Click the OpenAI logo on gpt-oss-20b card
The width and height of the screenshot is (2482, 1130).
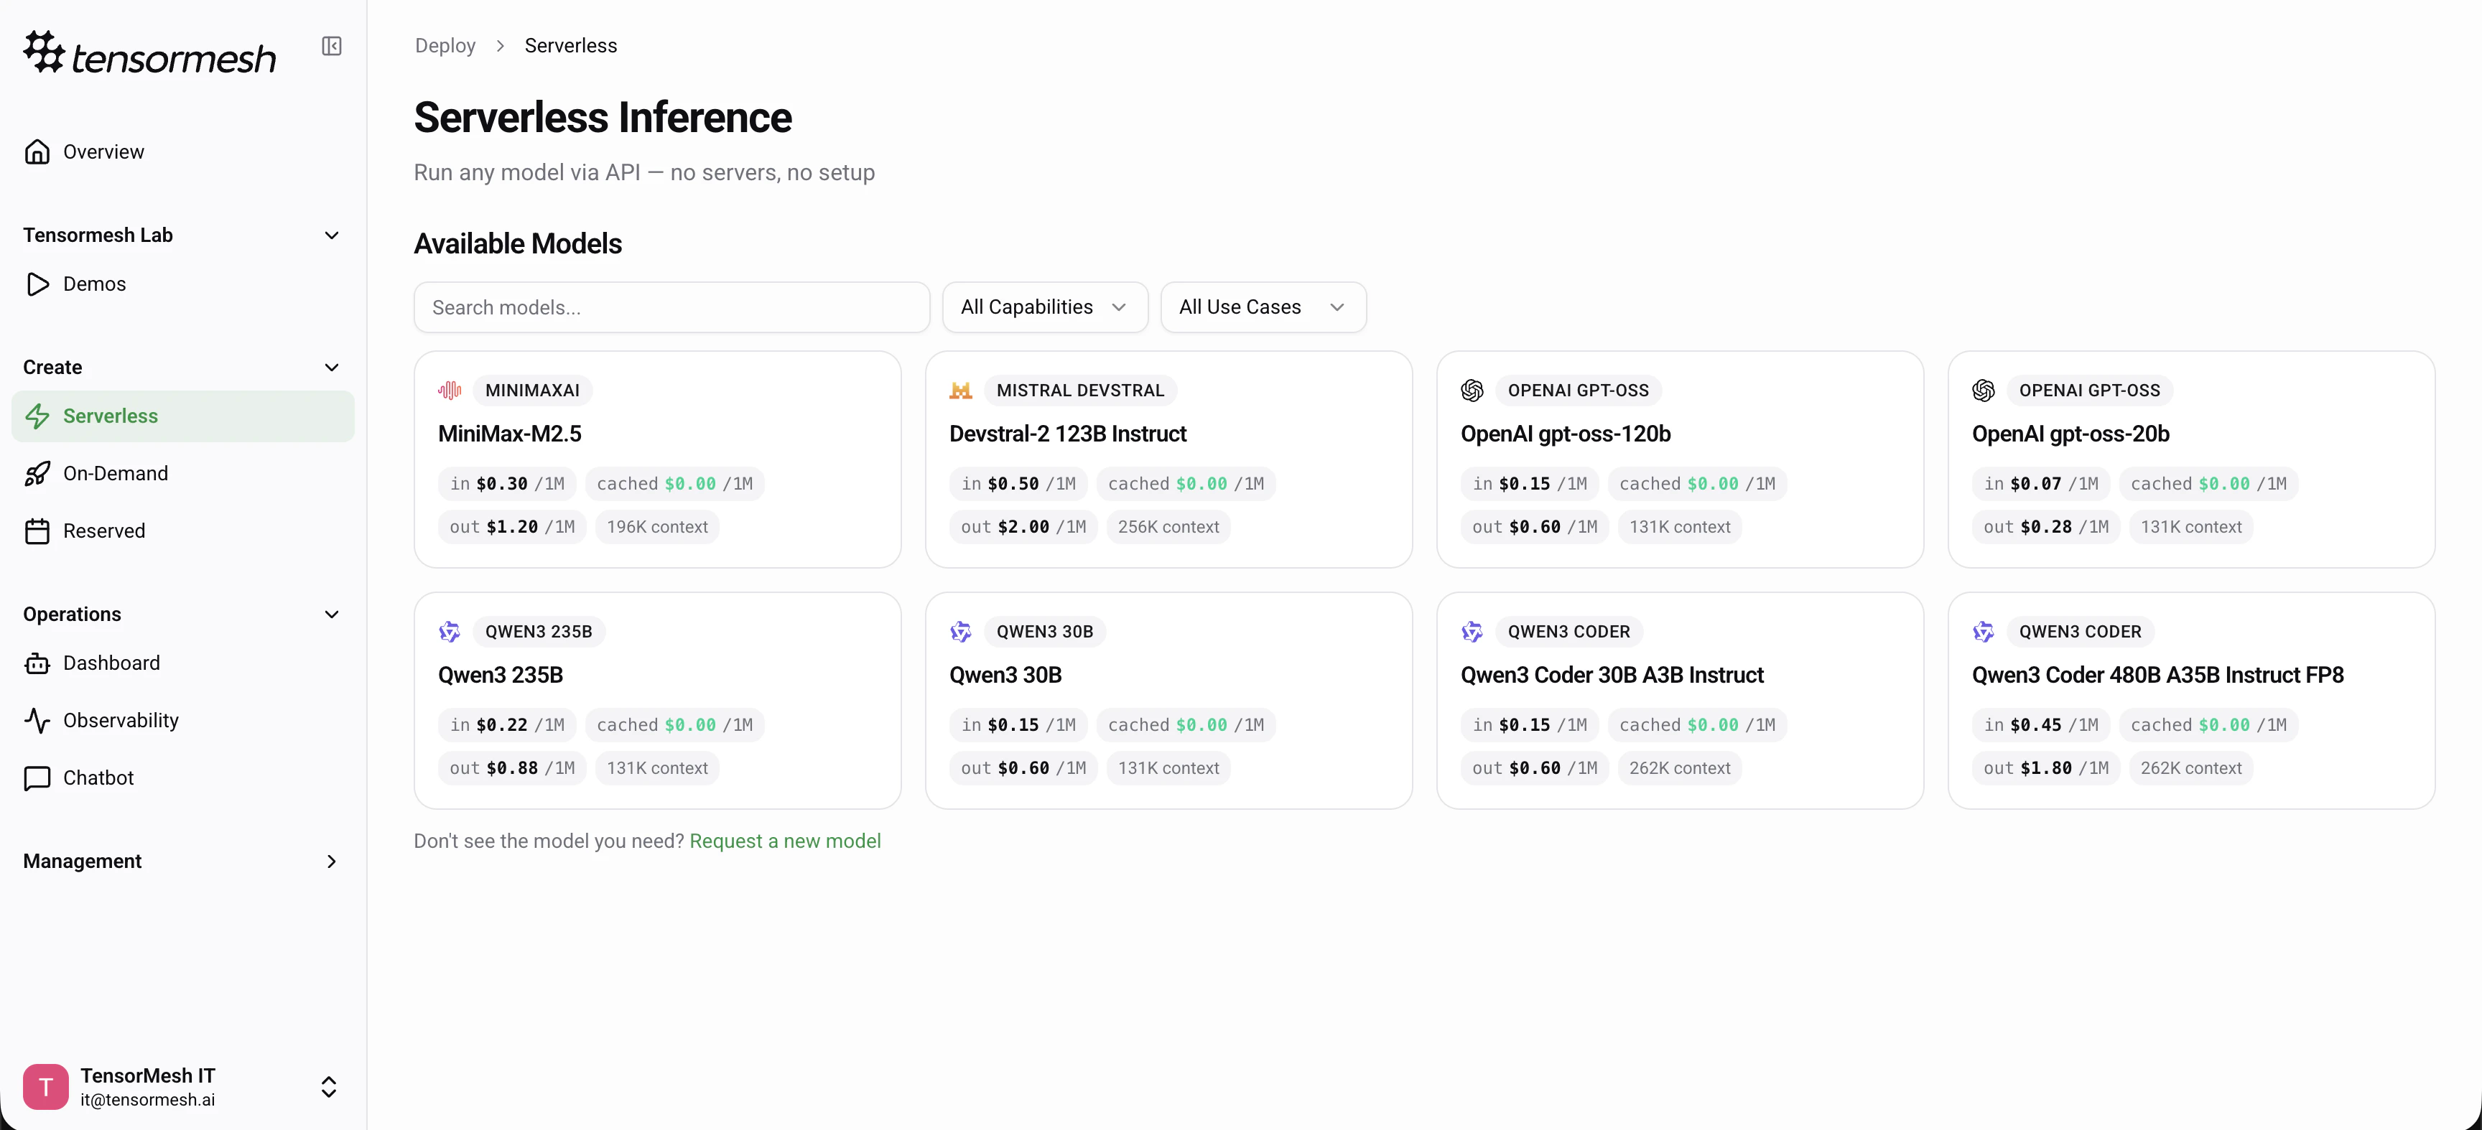(x=1984, y=390)
